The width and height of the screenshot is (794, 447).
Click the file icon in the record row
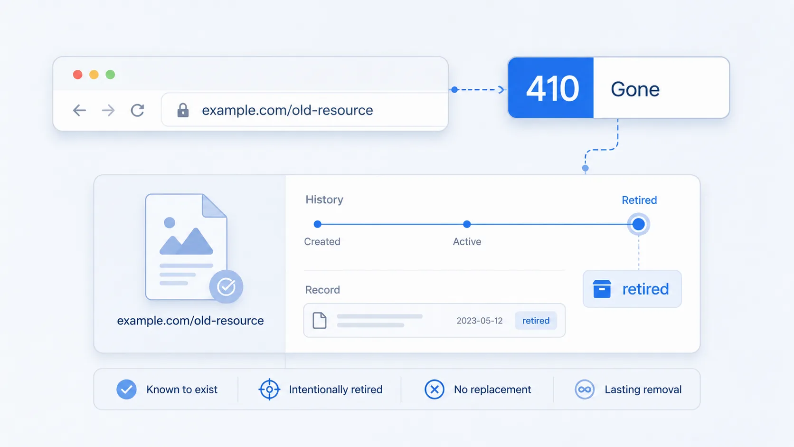click(320, 321)
